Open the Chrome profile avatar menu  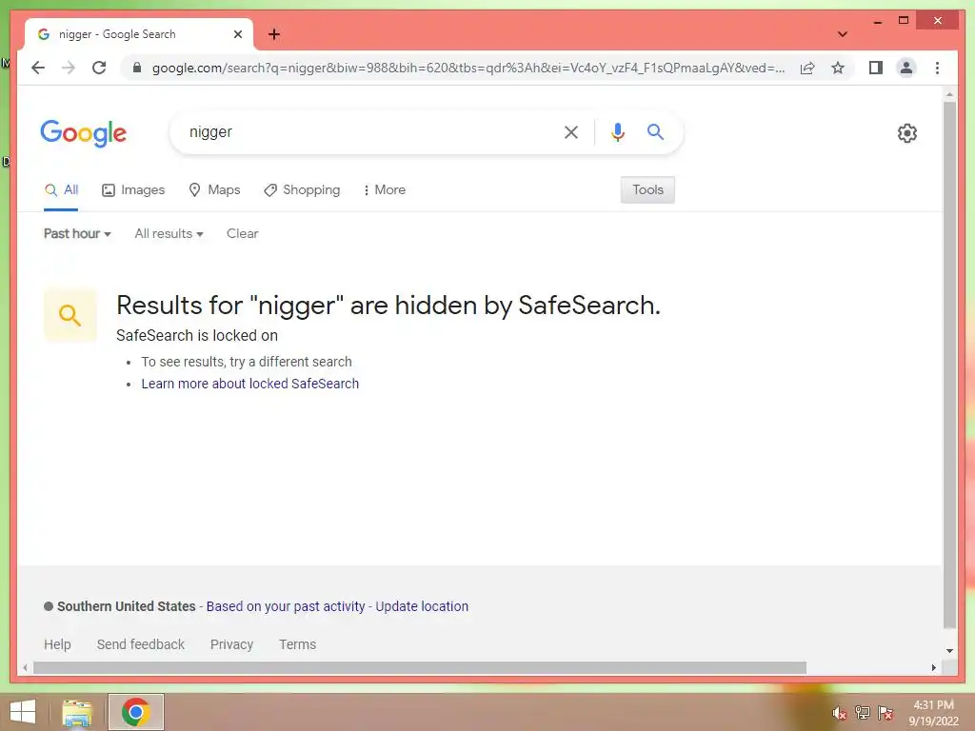(x=906, y=68)
